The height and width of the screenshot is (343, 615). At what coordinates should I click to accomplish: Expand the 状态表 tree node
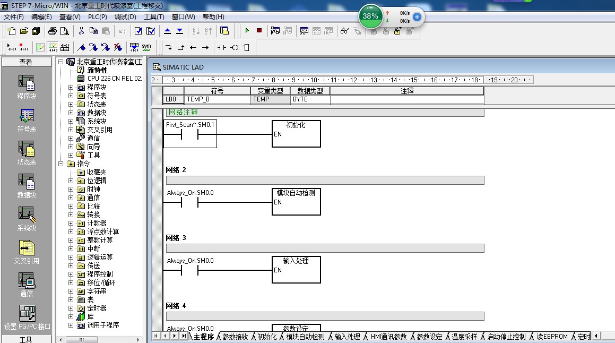[71, 104]
